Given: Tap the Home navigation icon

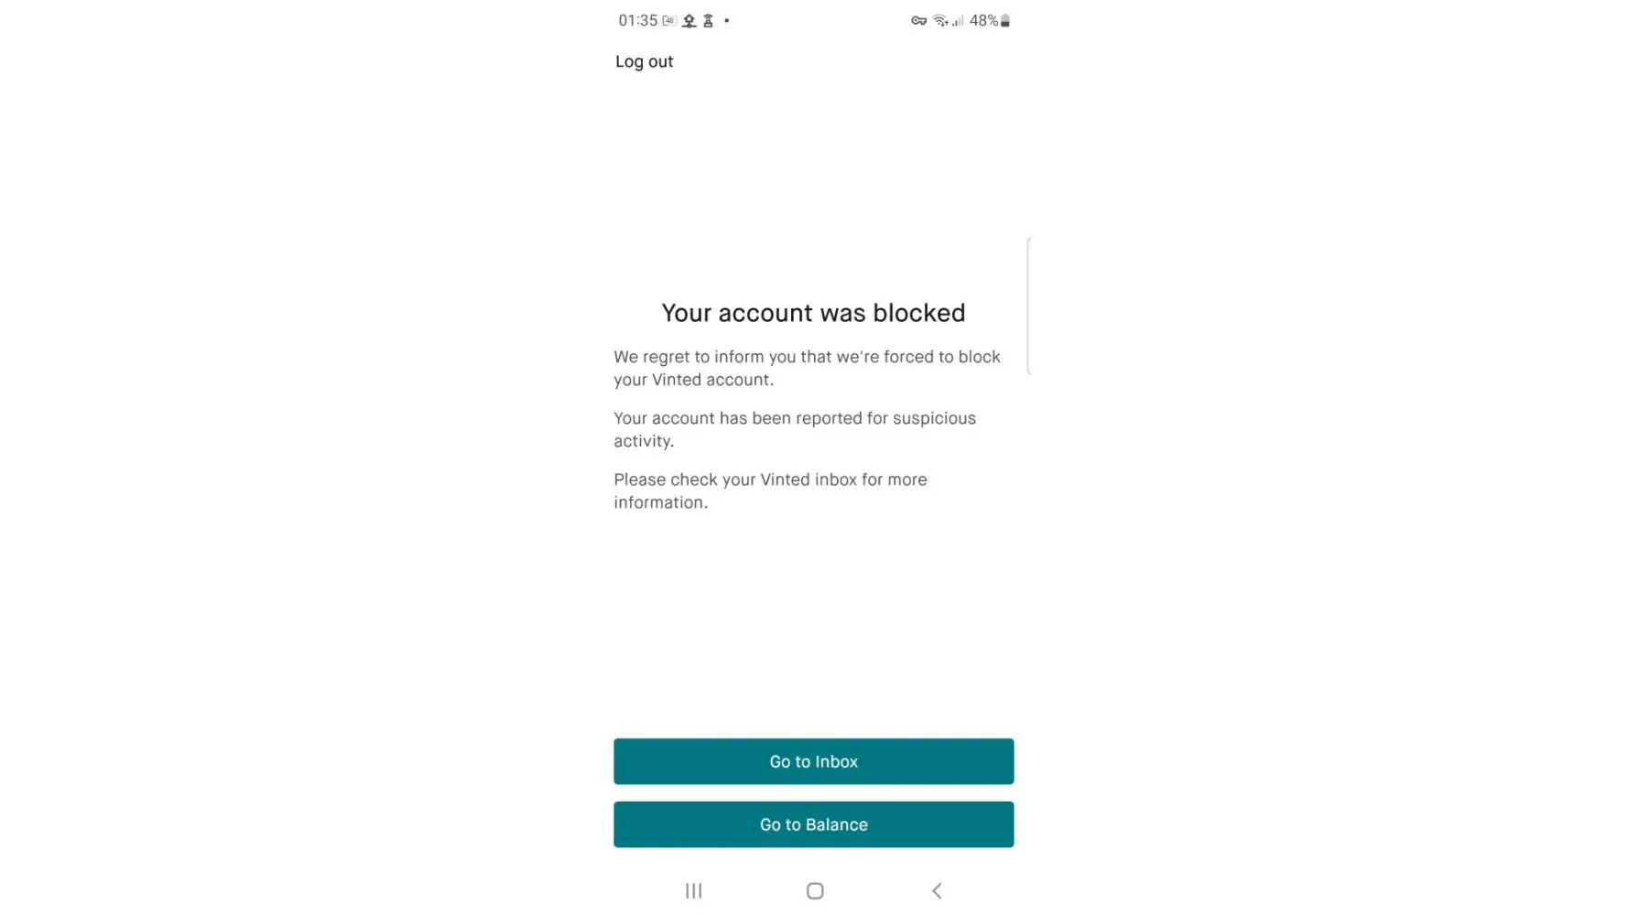Looking at the screenshot, I should click(815, 890).
